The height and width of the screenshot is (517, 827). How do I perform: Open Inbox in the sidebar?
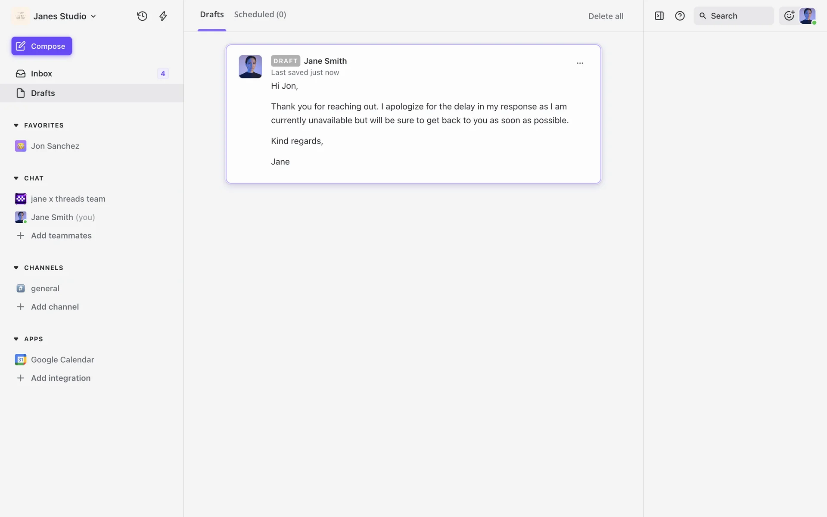pos(41,74)
